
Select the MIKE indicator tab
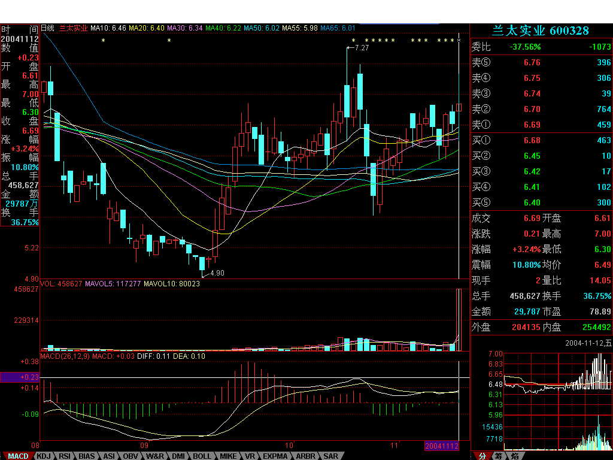(228, 456)
